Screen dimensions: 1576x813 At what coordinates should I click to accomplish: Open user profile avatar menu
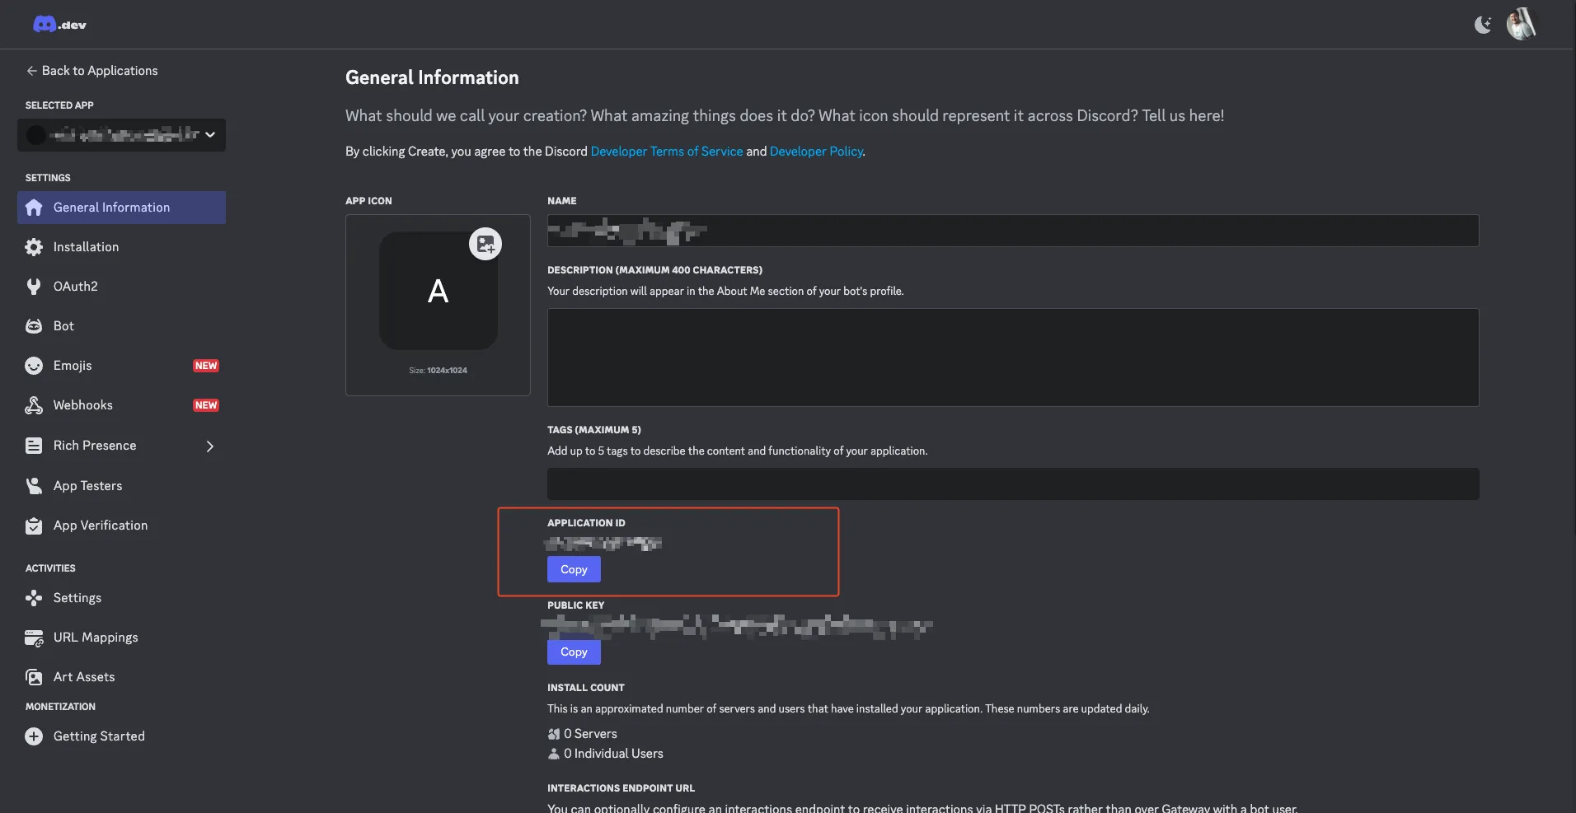1521,24
